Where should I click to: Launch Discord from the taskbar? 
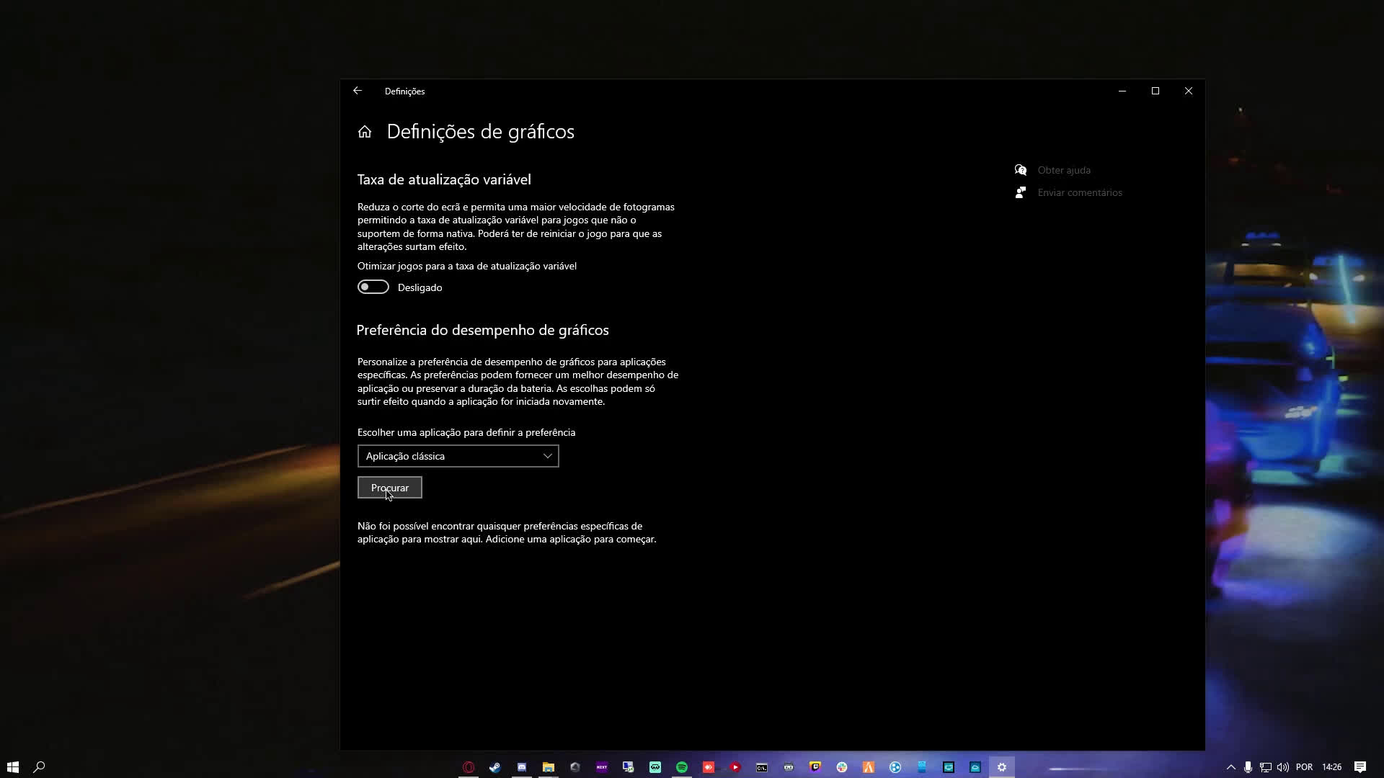[522, 766]
